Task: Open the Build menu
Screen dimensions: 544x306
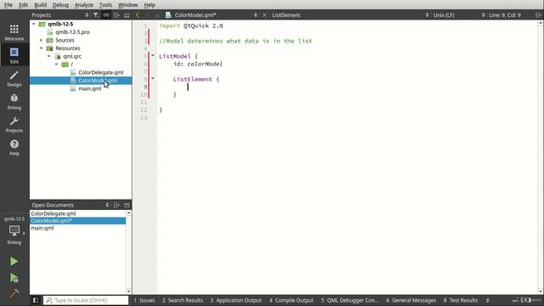Action: [x=40, y=5]
